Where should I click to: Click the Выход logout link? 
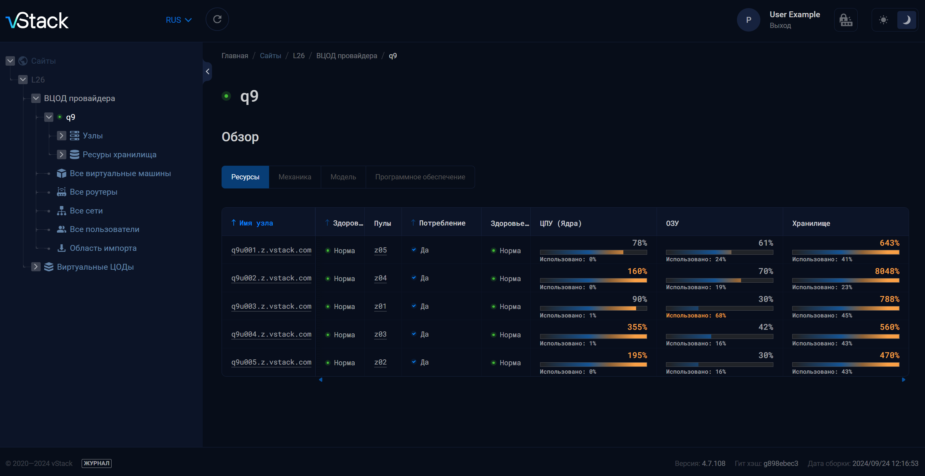pos(780,25)
